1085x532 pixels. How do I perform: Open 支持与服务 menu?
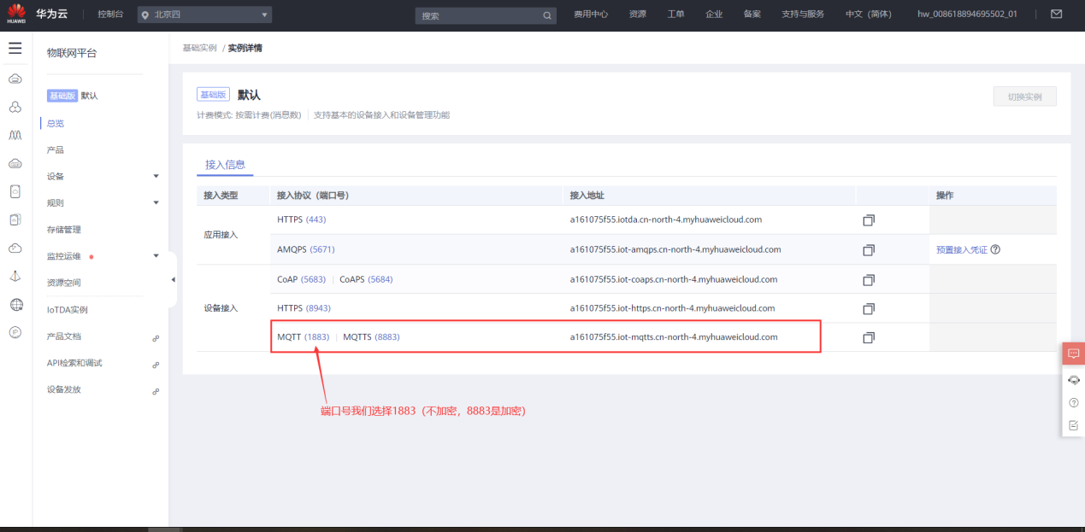(x=803, y=15)
